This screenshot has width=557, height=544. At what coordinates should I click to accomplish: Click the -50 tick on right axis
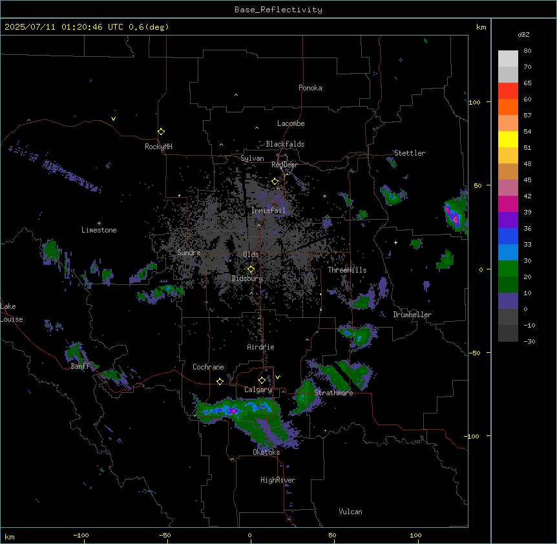(x=474, y=353)
